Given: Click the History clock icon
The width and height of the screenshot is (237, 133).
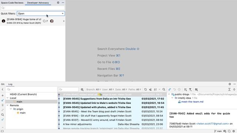Looking at the screenshot, I should click(179, 89).
